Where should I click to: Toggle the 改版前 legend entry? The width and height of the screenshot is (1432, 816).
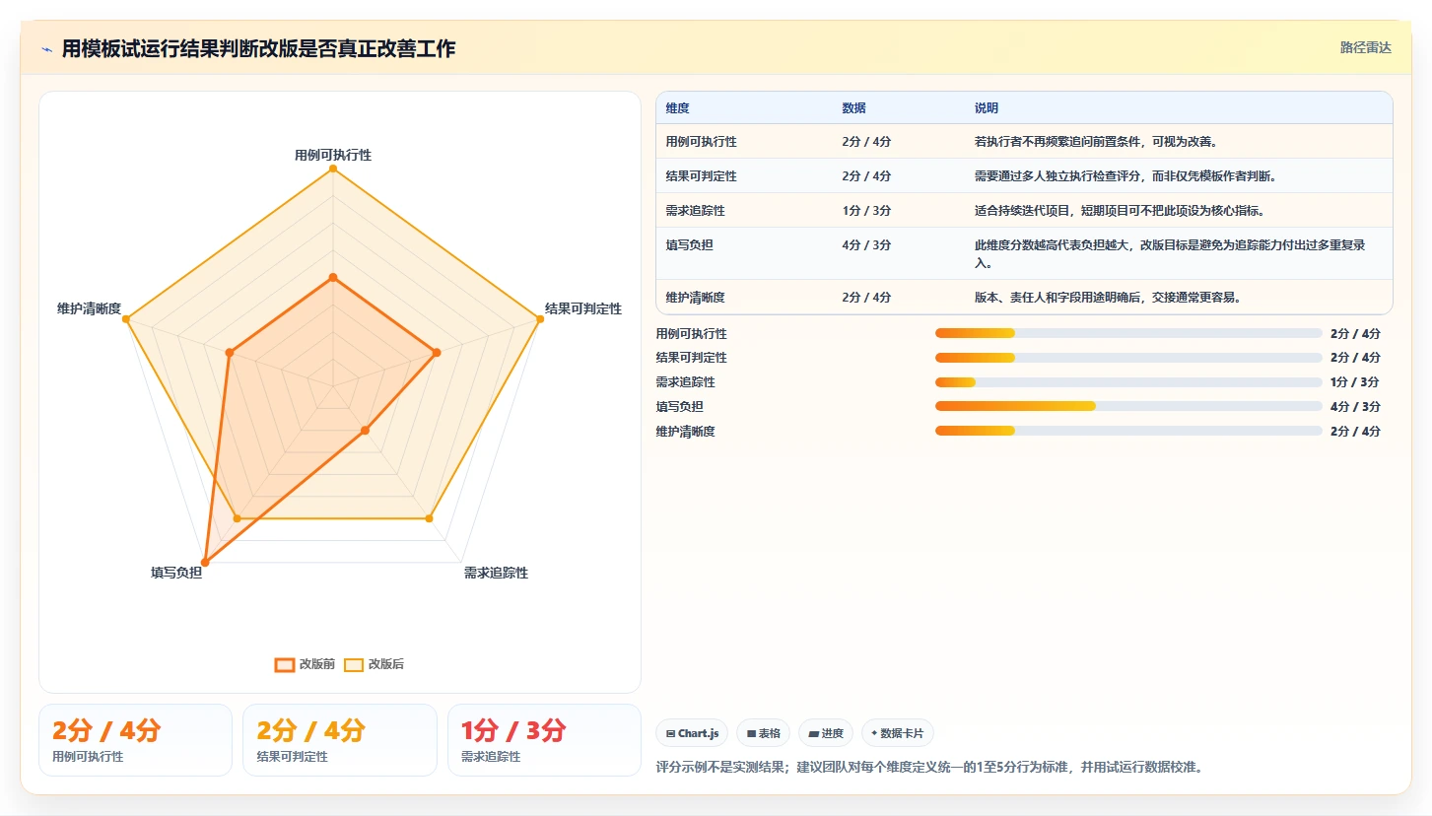pyautogui.click(x=305, y=664)
